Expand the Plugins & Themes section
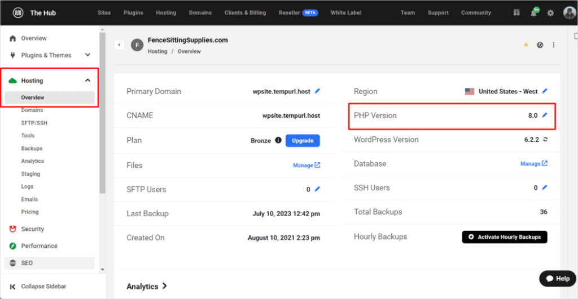This screenshot has height=299, width=578. 87,55
